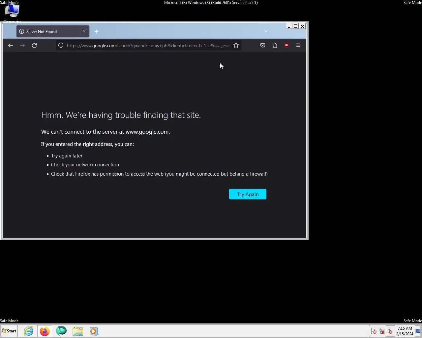Open the volume speaker tray icon
The image size is (422, 338).
390,331
